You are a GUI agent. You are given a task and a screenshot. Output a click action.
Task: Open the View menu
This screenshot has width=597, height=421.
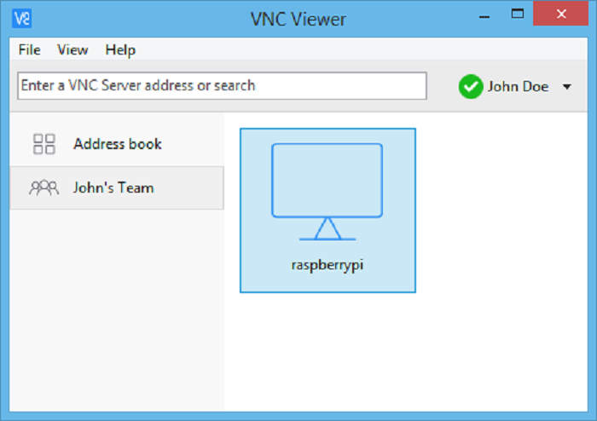[72, 49]
